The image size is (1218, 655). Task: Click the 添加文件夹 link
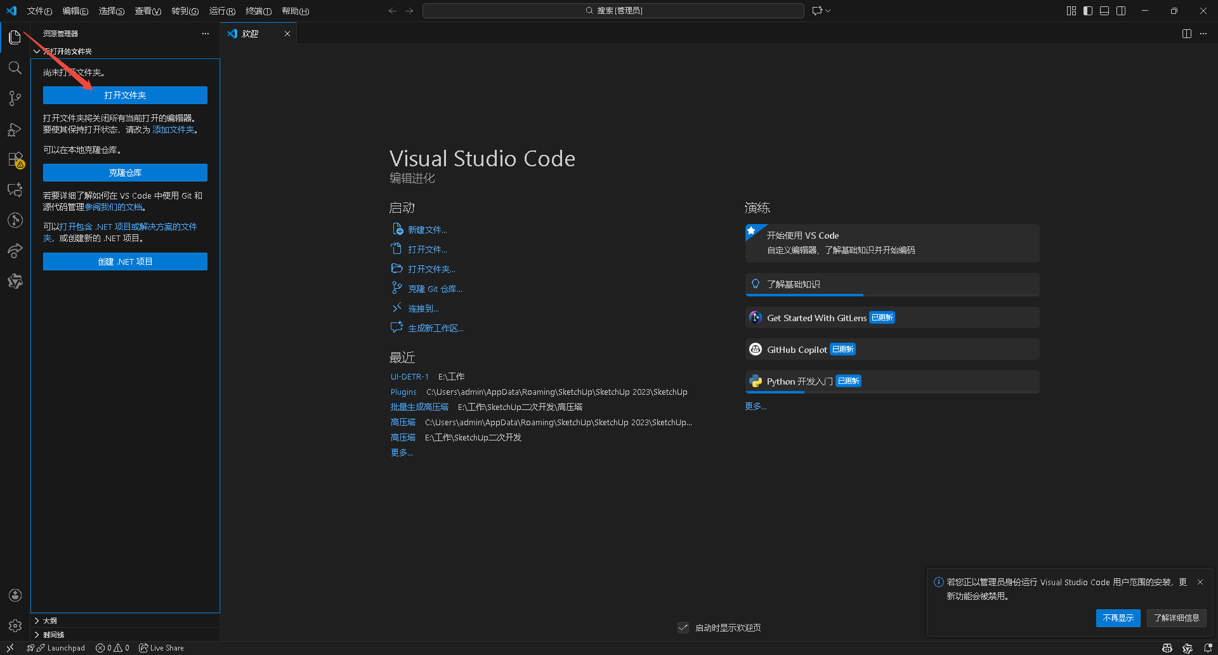[x=173, y=129]
